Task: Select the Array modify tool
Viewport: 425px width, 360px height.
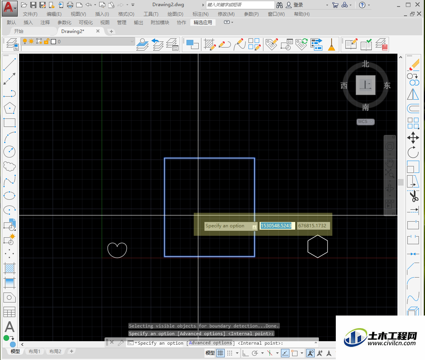Action: pos(413,123)
